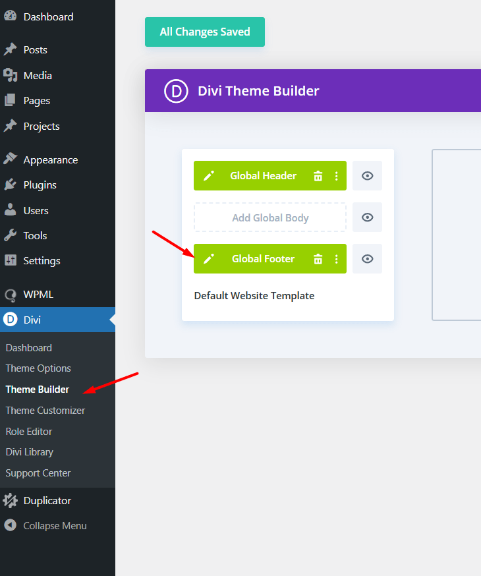The width and height of the screenshot is (481, 576).
Task: Click the Dashboard gauge icon in sidebar
Action: click(x=11, y=16)
